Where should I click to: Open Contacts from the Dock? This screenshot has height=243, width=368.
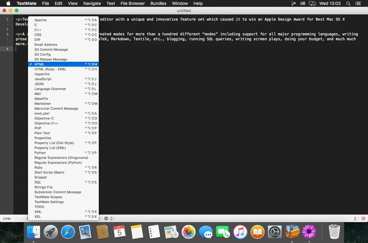point(102,232)
